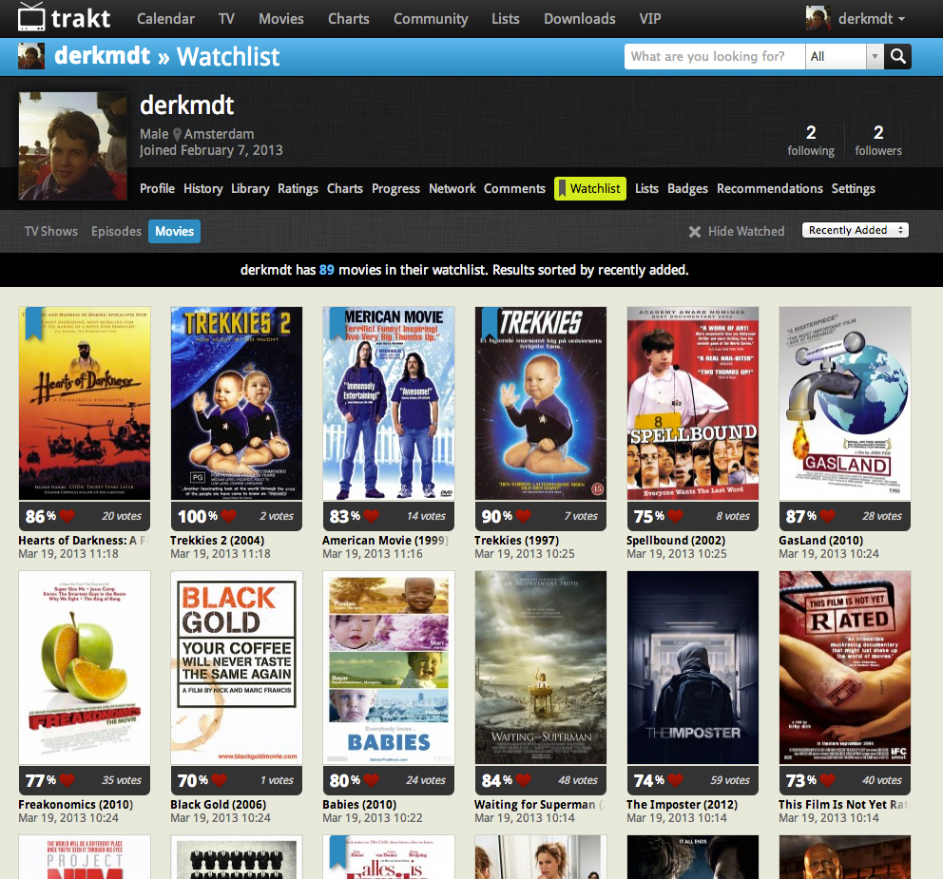The height and width of the screenshot is (879, 943).
Task: Open Spellbound (2002) title link
Action: click(676, 541)
